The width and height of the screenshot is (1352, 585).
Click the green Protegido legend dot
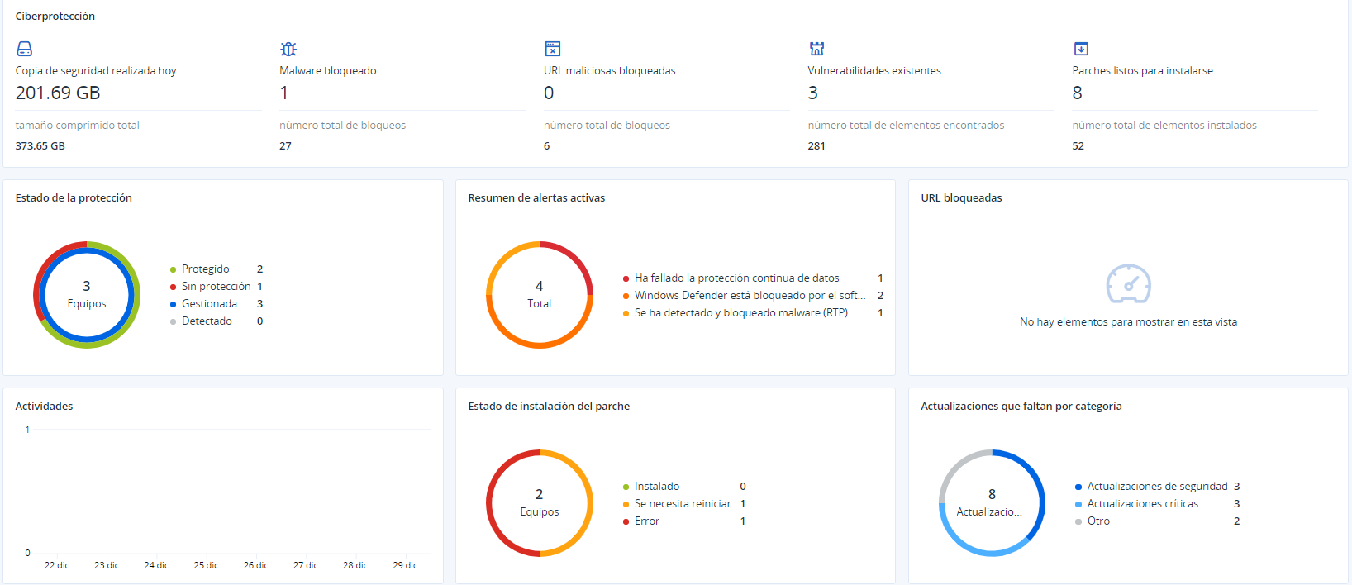coord(173,269)
